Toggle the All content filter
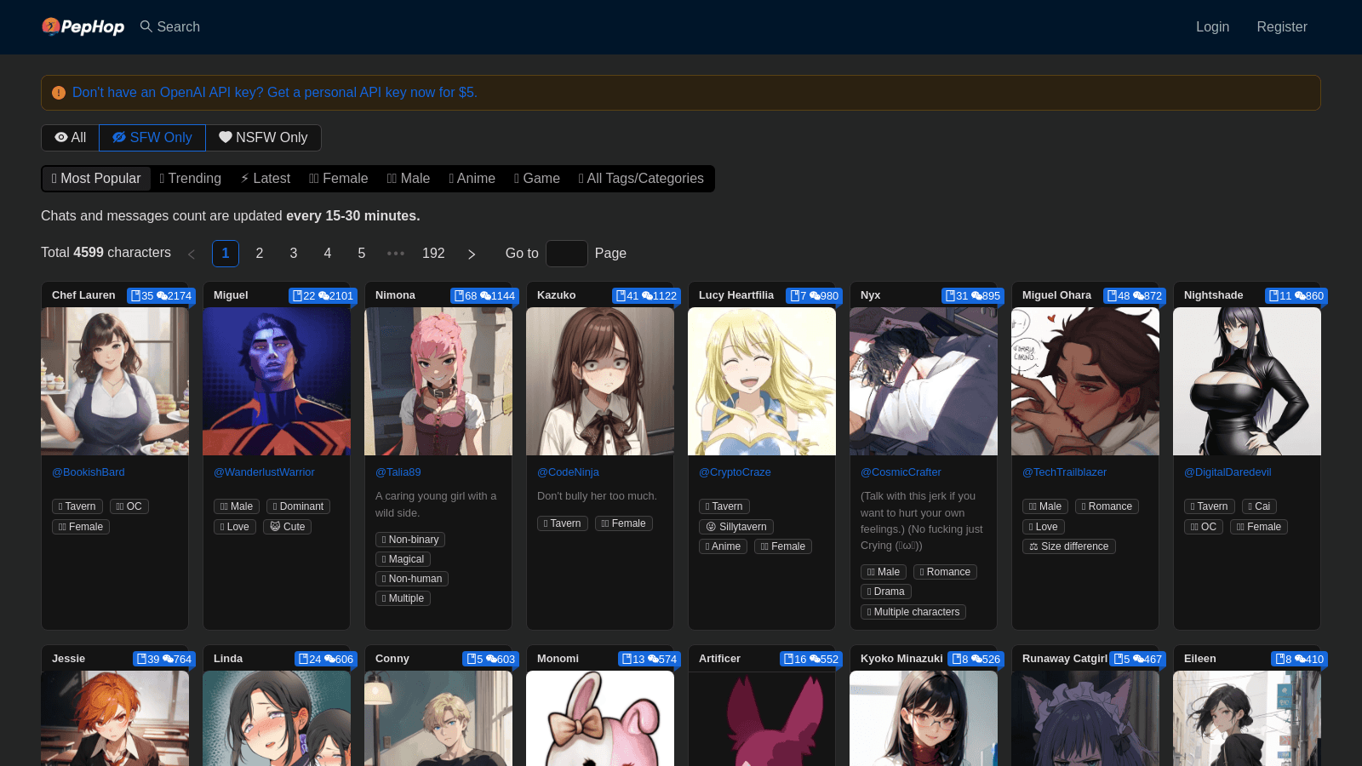The width and height of the screenshot is (1362, 766). click(x=71, y=138)
